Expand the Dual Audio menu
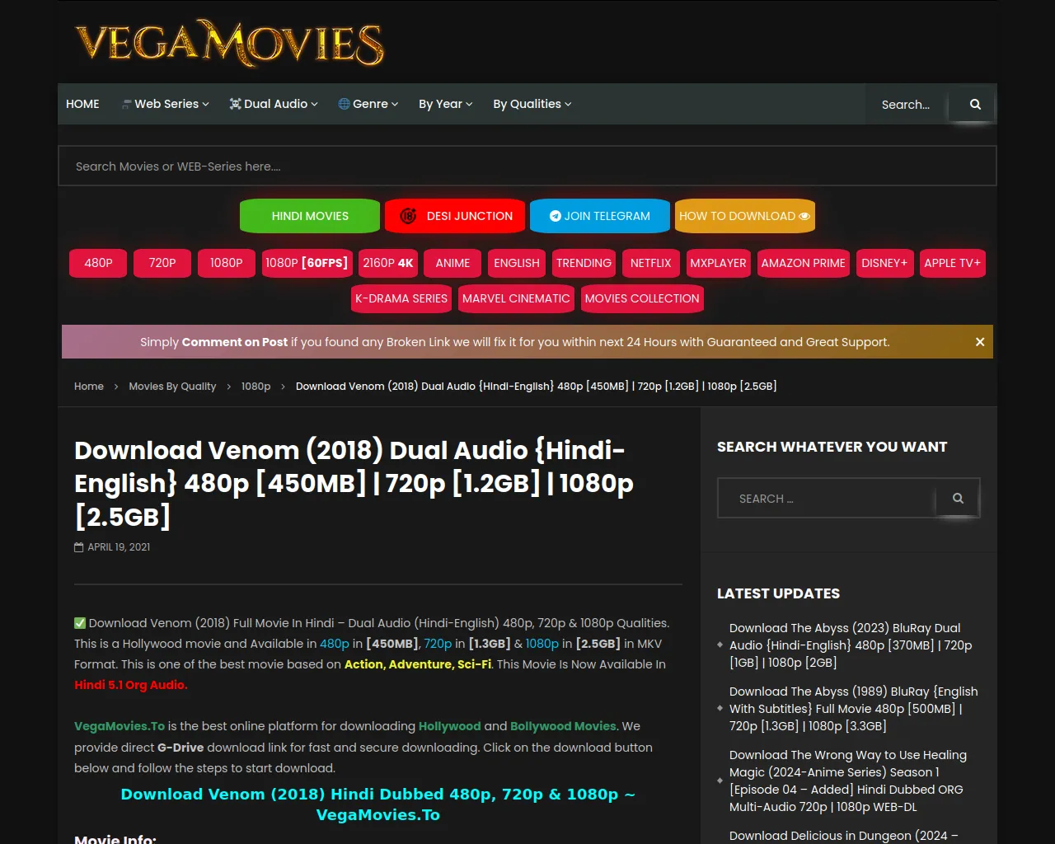This screenshot has height=844, width=1055. [x=274, y=104]
